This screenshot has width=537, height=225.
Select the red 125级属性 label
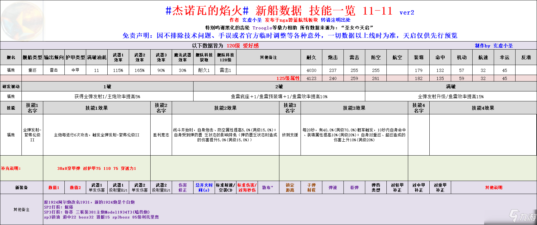288,78
